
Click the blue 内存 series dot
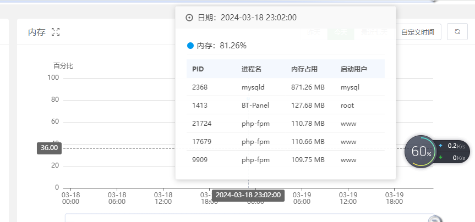coord(190,46)
